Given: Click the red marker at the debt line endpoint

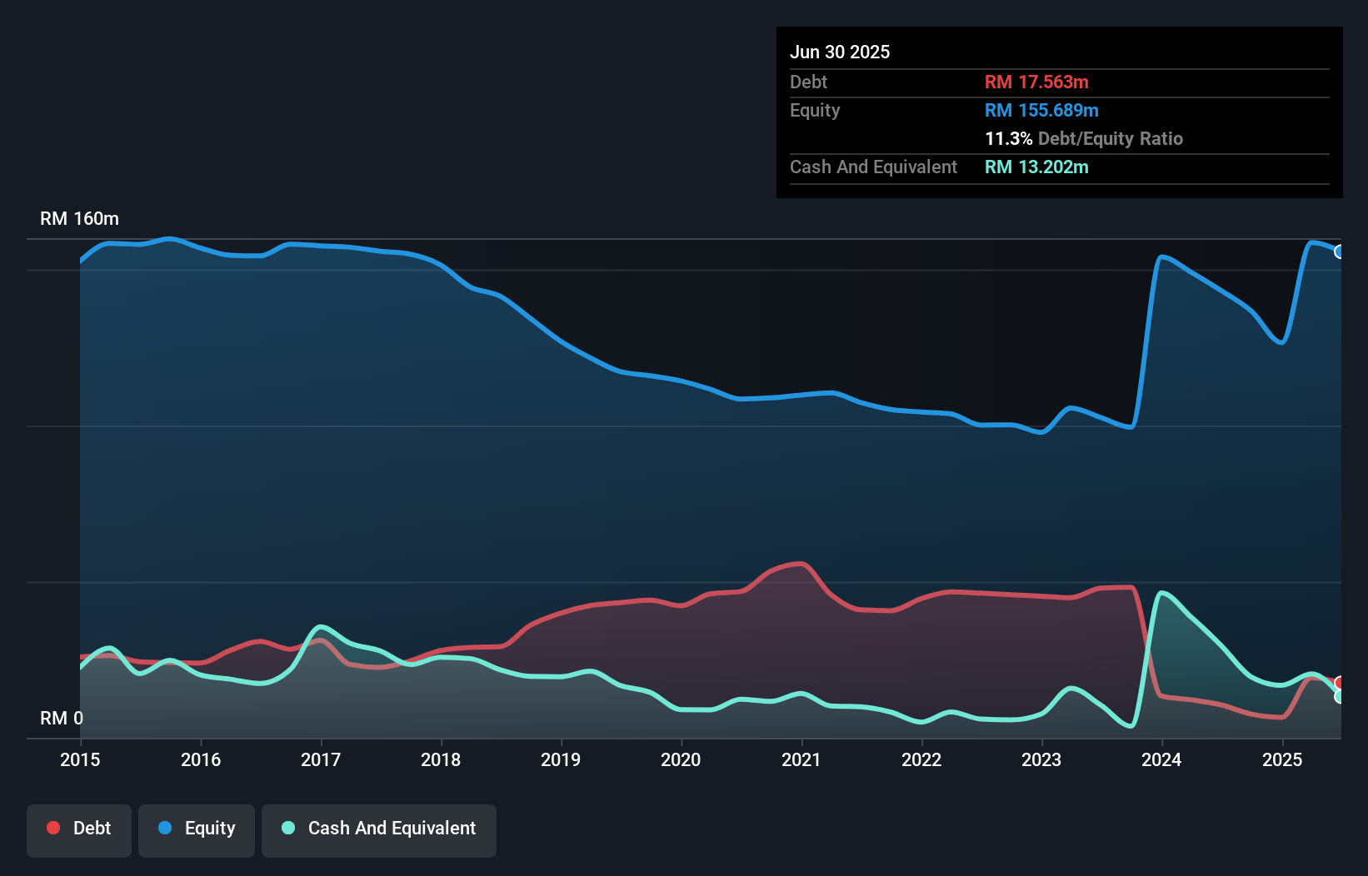Looking at the screenshot, I should (x=1339, y=682).
